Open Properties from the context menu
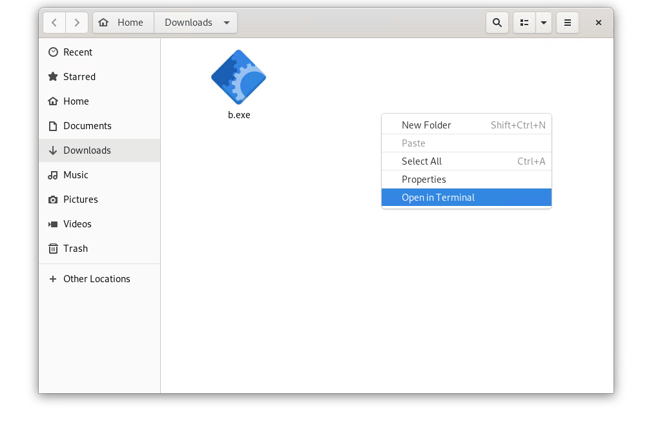The width and height of the screenshot is (660, 421). click(x=424, y=180)
